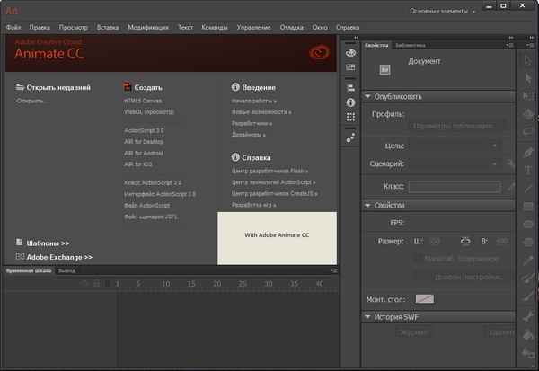Image resolution: width=539 pixels, height=371 pixels.
Task: Open the Motion Presets panel icon
Action: click(350, 137)
